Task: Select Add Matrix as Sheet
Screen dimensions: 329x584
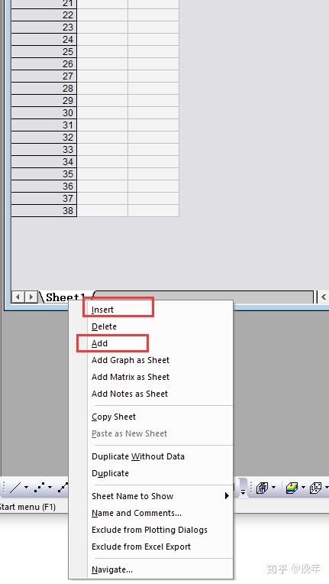Action: pos(160,377)
